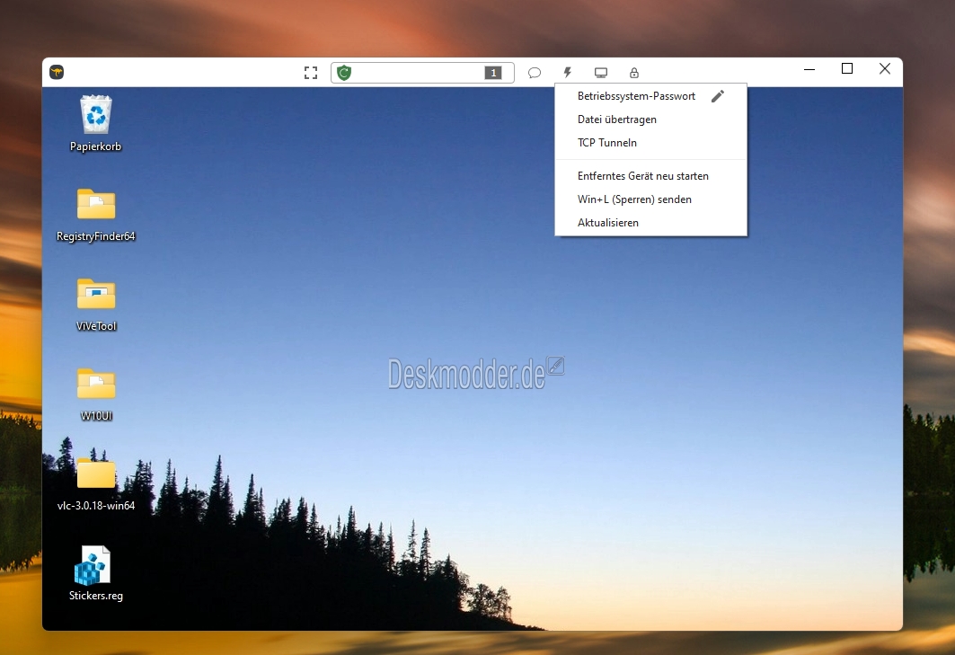The image size is (955, 655).
Task: Click the pencil icon beside Betriebssystem-Passwort
Action: point(718,96)
